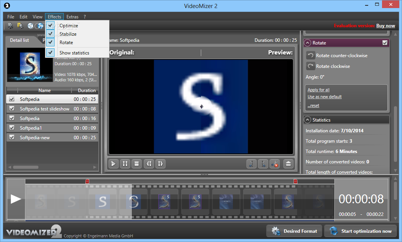Click the timeline panel scroll-down arrow
The image size is (402, 242).
coord(395,219)
